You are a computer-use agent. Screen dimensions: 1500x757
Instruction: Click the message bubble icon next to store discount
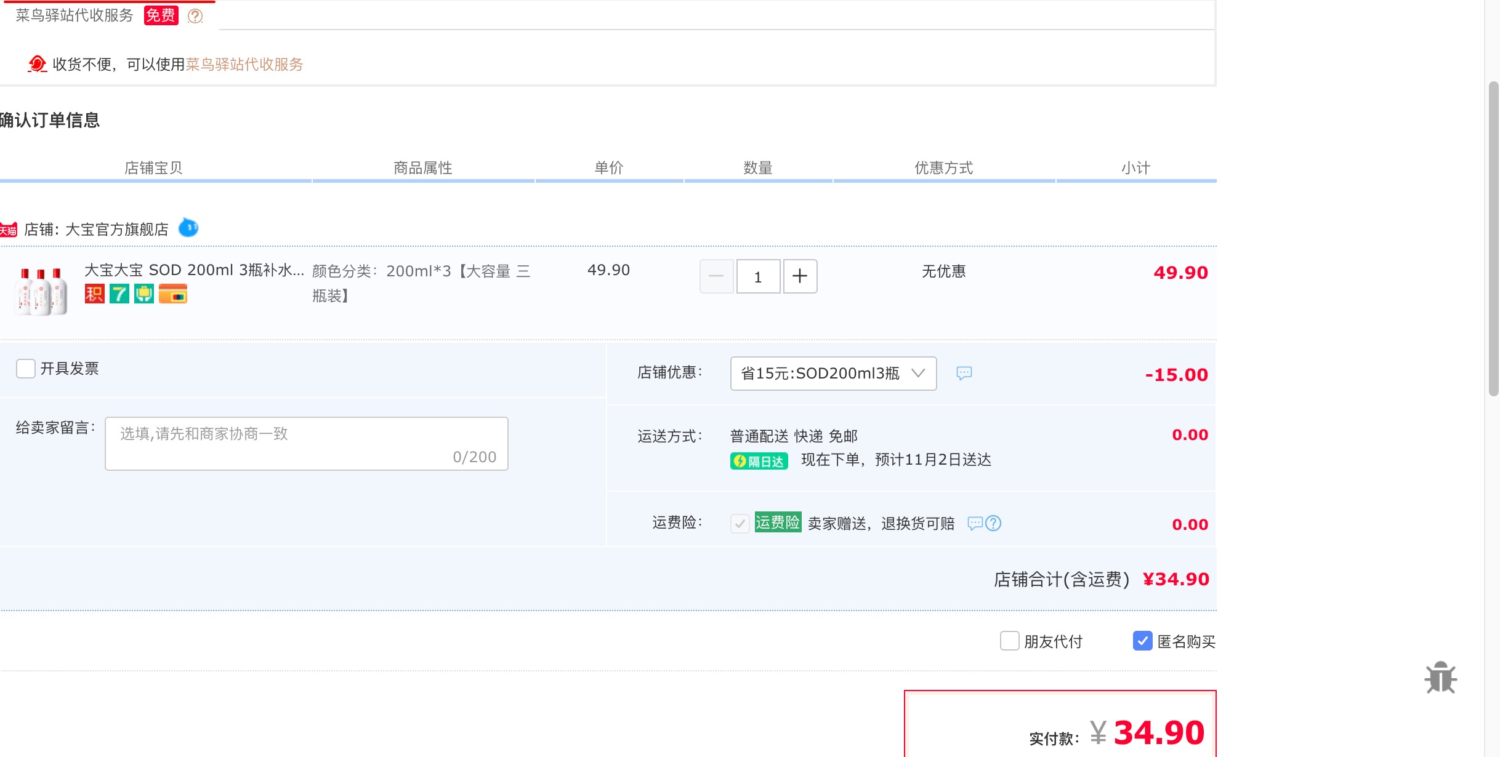tap(964, 373)
